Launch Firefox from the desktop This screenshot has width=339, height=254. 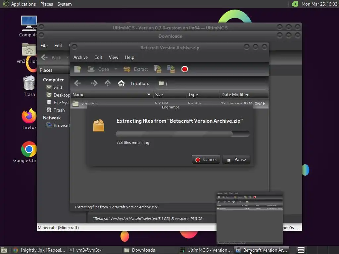click(x=29, y=119)
